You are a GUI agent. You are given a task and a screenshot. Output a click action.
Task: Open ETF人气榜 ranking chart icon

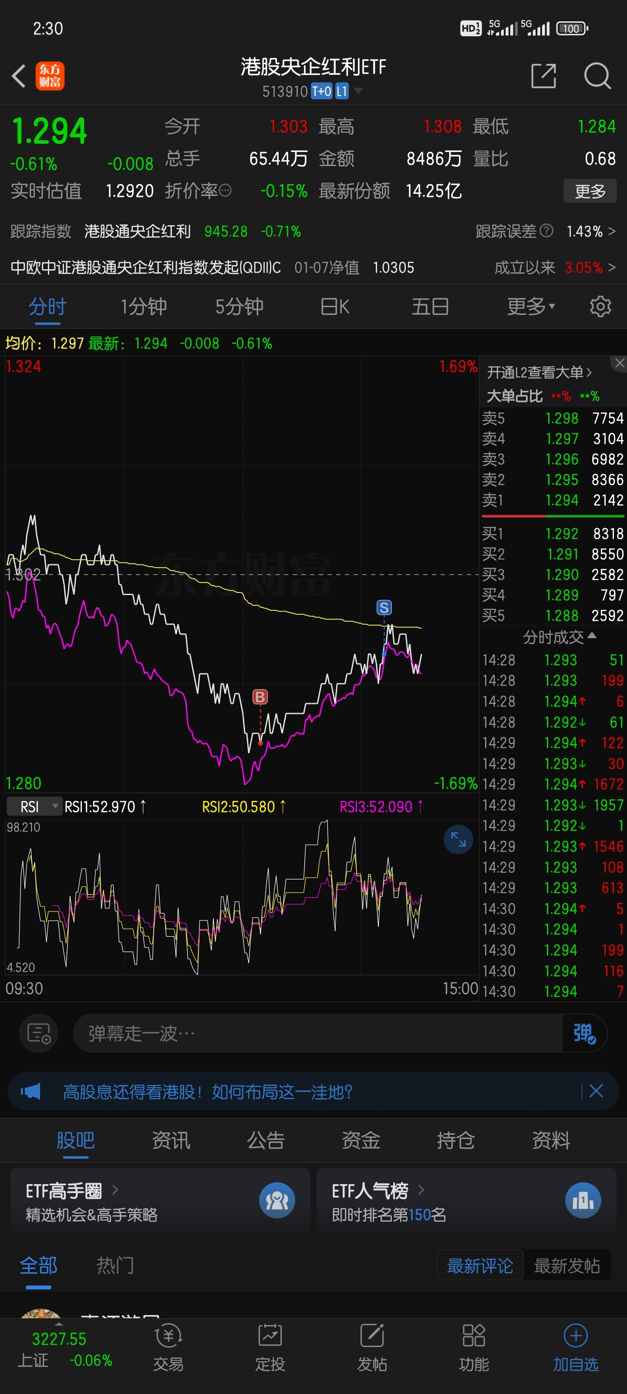pos(583,1200)
